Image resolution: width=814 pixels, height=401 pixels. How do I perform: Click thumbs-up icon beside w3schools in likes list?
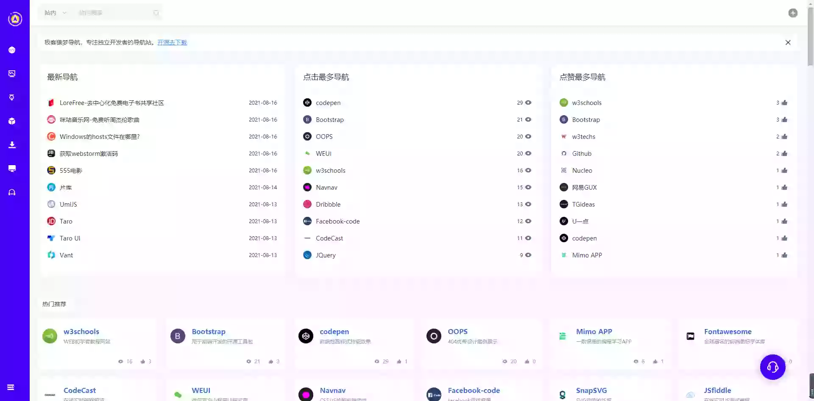[x=784, y=103]
